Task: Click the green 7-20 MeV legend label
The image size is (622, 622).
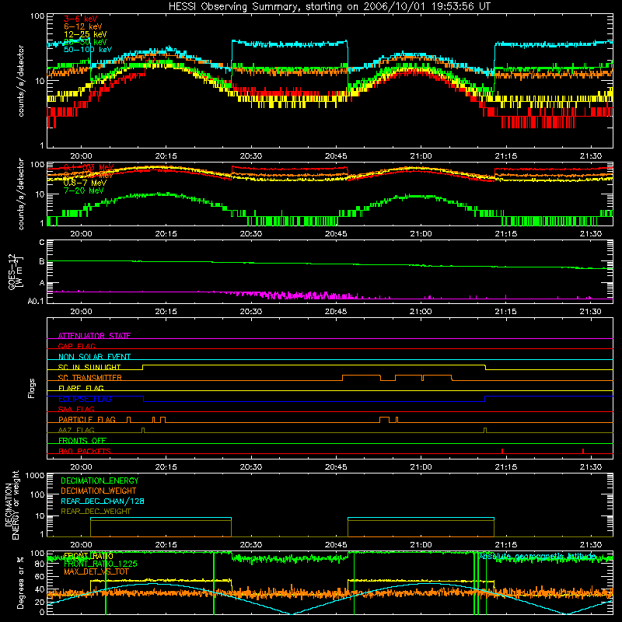Action: (83, 190)
